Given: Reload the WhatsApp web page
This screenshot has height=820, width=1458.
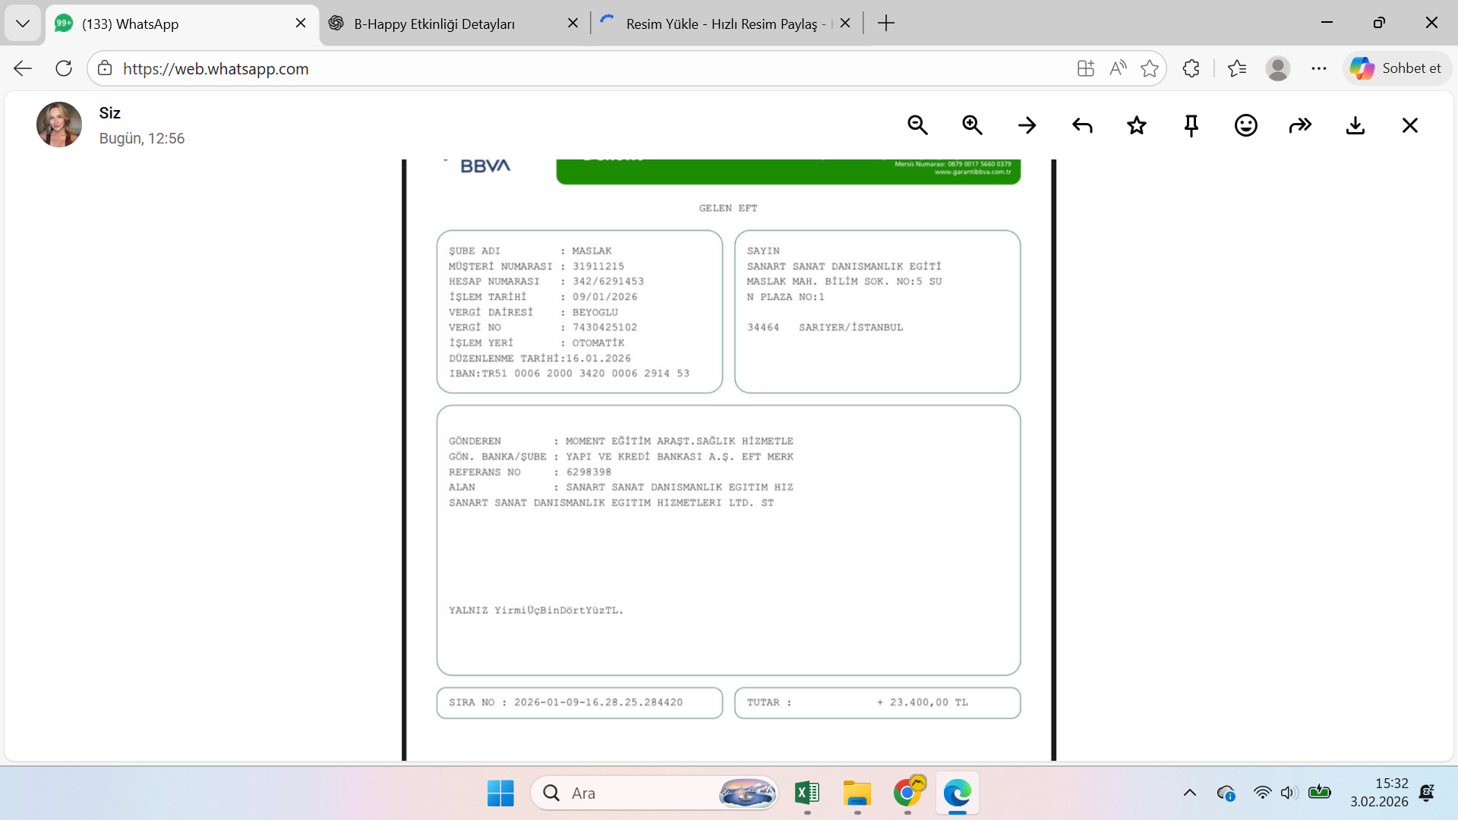Looking at the screenshot, I should [64, 68].
